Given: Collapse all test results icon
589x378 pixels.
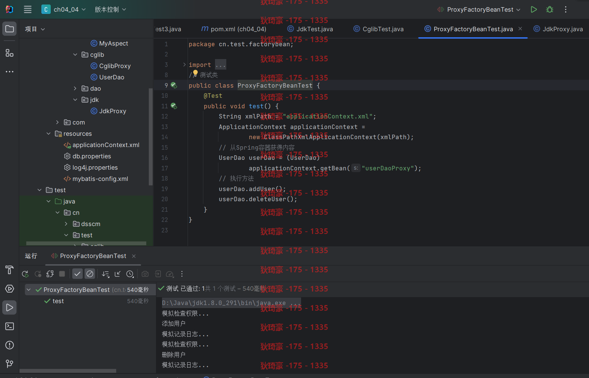Looking at the screenshot, I should point(118,274).
